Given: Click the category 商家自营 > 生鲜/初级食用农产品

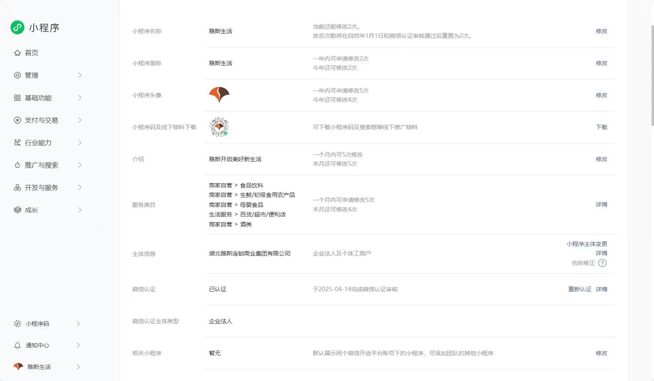Looking at the screenshot, I should 252,195.
